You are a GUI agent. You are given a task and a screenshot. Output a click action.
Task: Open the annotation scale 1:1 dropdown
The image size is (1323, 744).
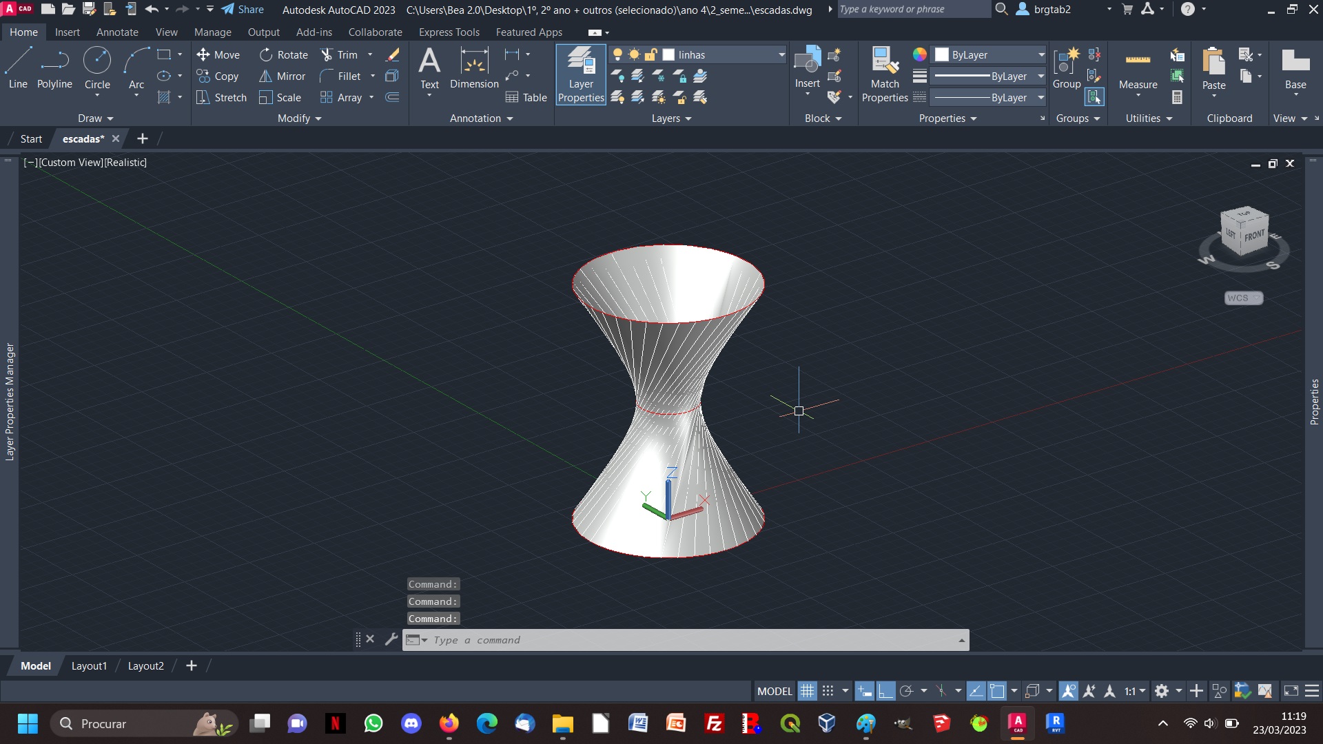click(1135, 691)
